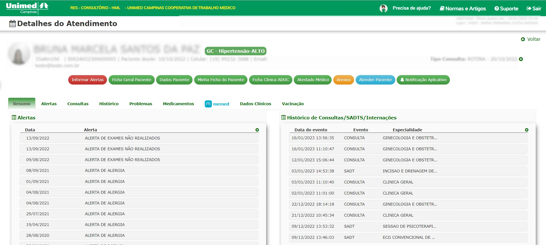The image size is (546, 245).
Task: Switch to the Dados Clínicos tab
Action: click(255, 104)
